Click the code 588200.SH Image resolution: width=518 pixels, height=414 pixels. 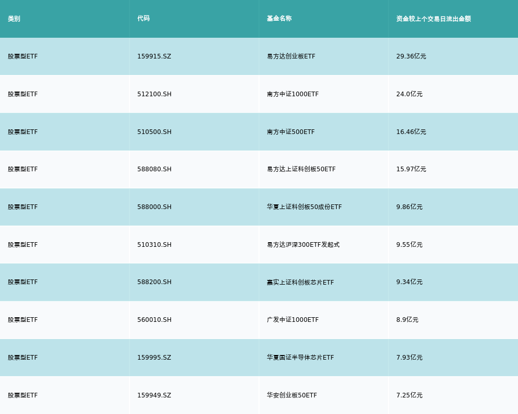click(154, 282)
